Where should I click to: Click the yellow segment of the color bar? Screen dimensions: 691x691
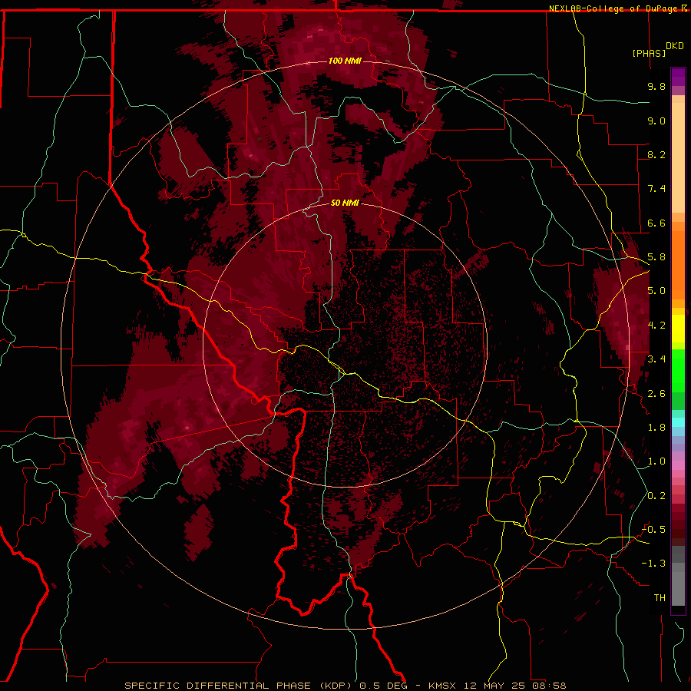click(678, 329)
